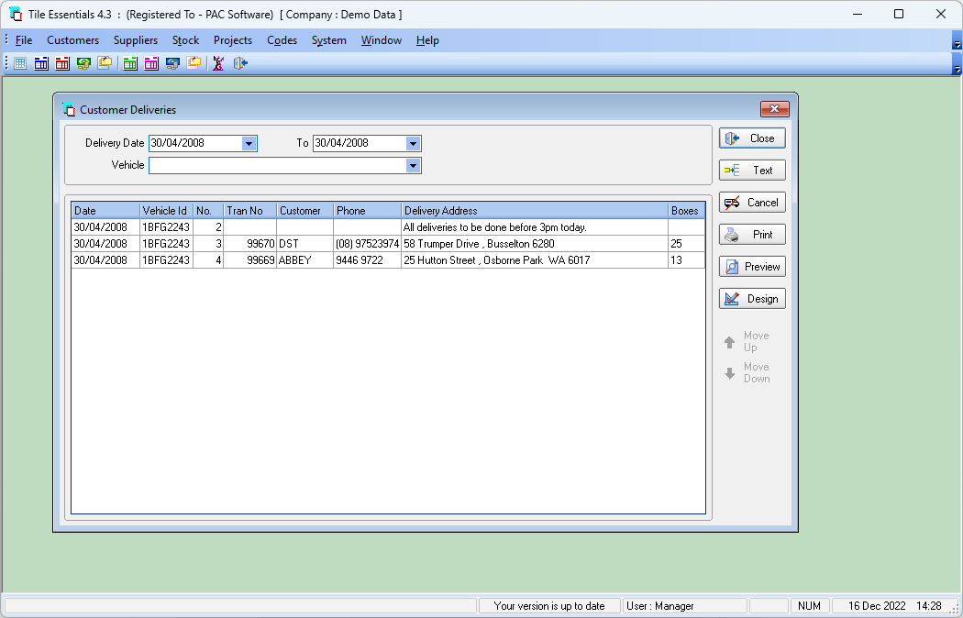Image resolution: width=963 pixels, height=618 pixels.
Task: Click the pink sticky note toolbar icon
Action: pyautogui.click(x=194, y=63)
